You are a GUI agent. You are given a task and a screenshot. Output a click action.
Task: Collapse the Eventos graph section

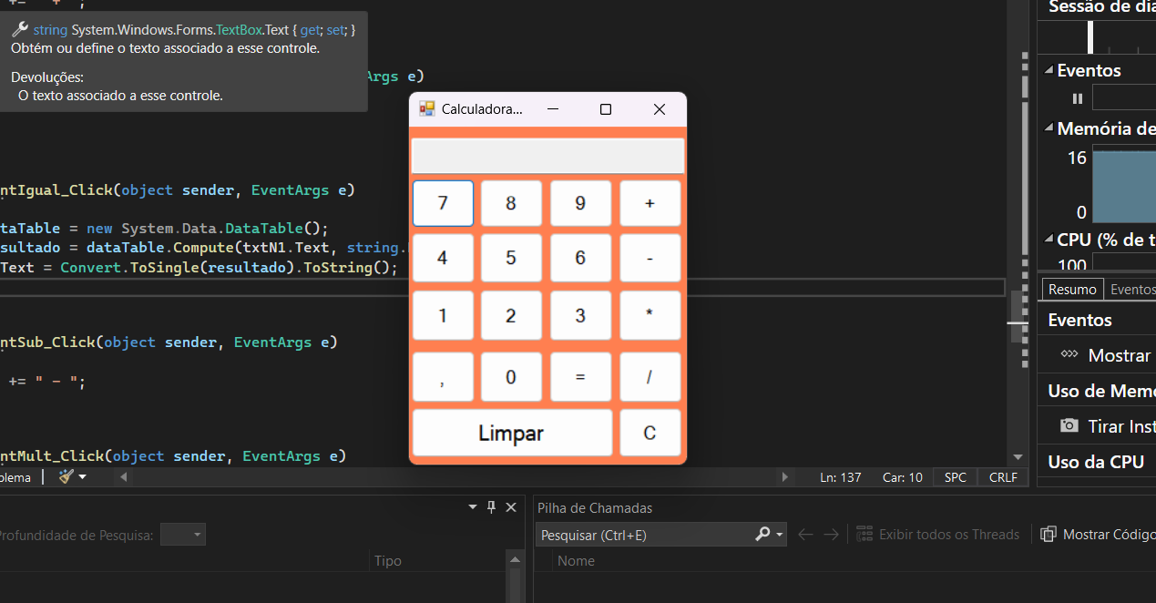point(1049,71)
